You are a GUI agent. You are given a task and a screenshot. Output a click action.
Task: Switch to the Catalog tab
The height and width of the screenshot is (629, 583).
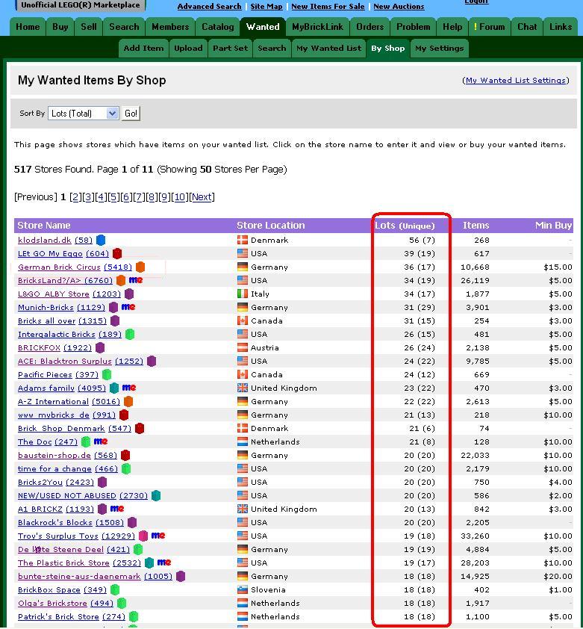(x=218, y=27)
